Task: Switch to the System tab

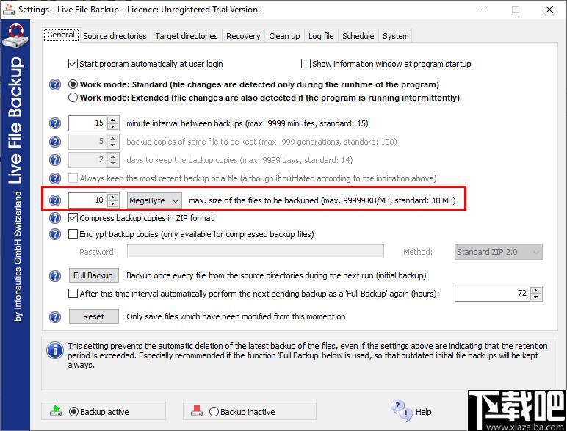Action: (396, 36)
